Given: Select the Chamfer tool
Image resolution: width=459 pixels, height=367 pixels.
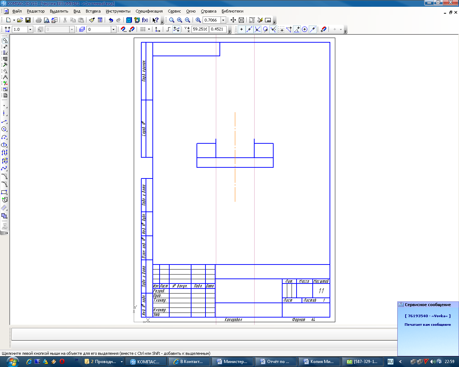Looking at the screenshot, I should click(x=4, y=176).
